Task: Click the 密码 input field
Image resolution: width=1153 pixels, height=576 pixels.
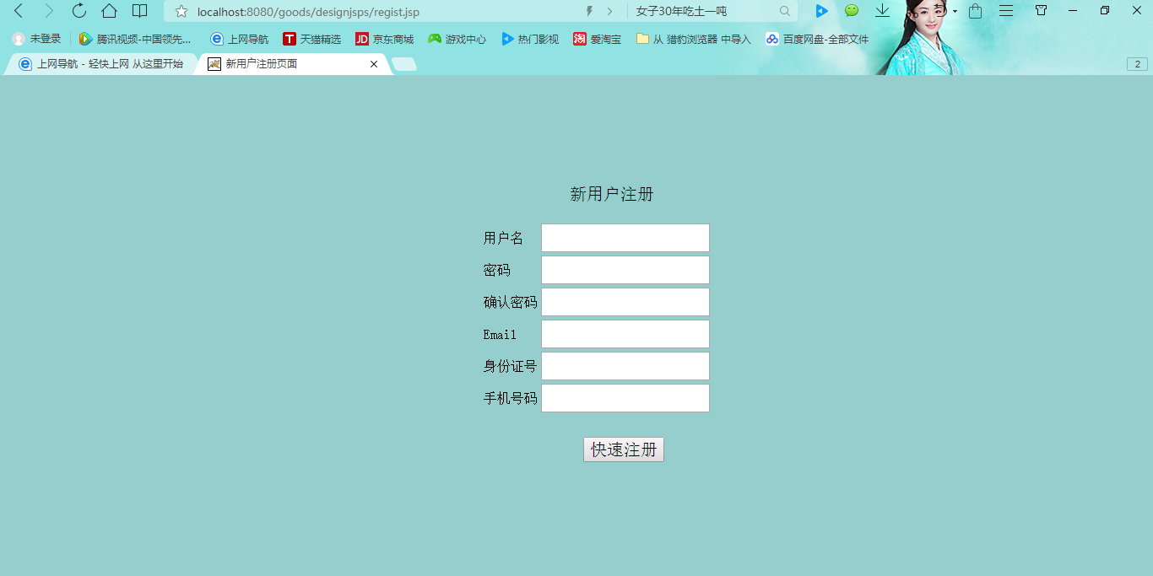Action: [625, 270]
